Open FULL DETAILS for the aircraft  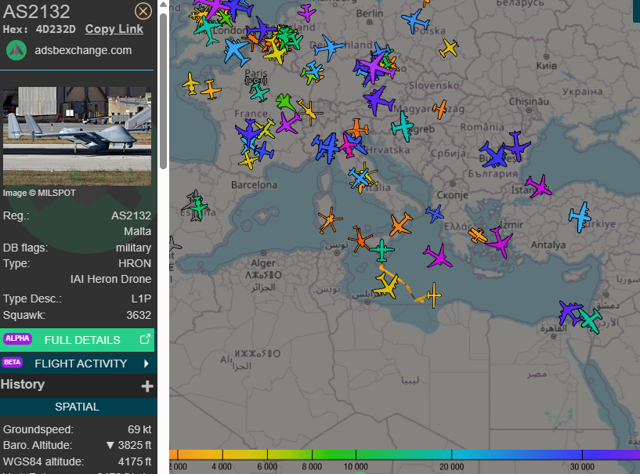click(77, 340)
